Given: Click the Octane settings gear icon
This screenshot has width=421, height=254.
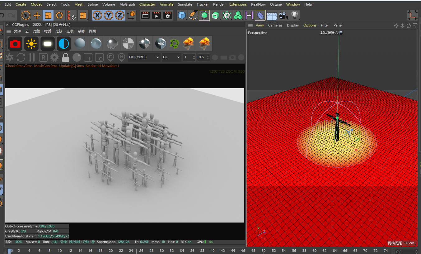Looking at the screenshot, I should pyautogui.click(x=54, y=57).
